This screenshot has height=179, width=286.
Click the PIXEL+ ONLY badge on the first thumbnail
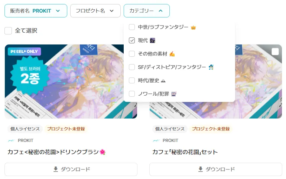24,52
